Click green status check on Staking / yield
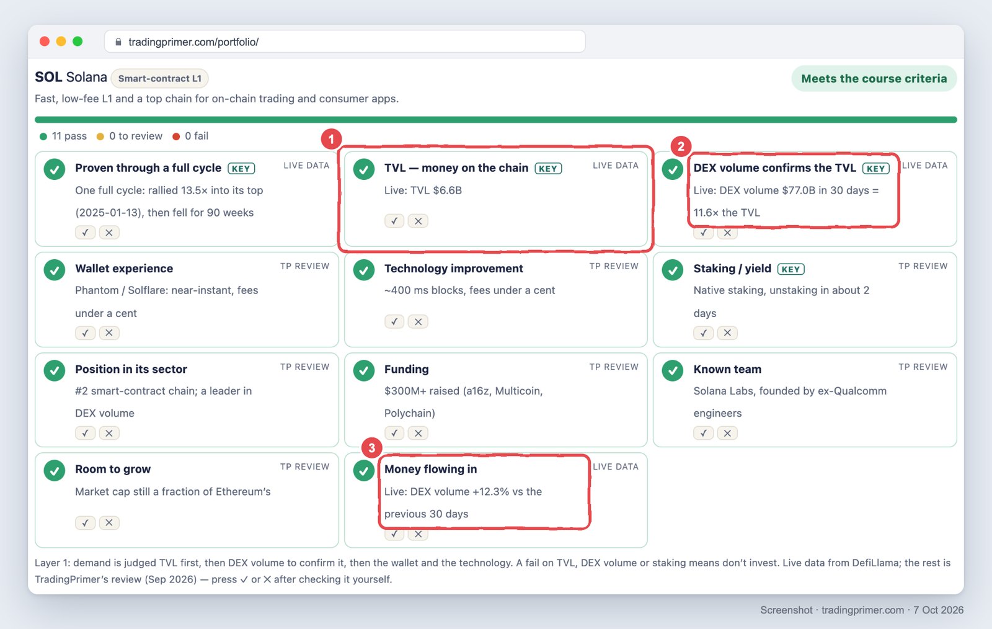The image size is (992, 629). [673, 270]
